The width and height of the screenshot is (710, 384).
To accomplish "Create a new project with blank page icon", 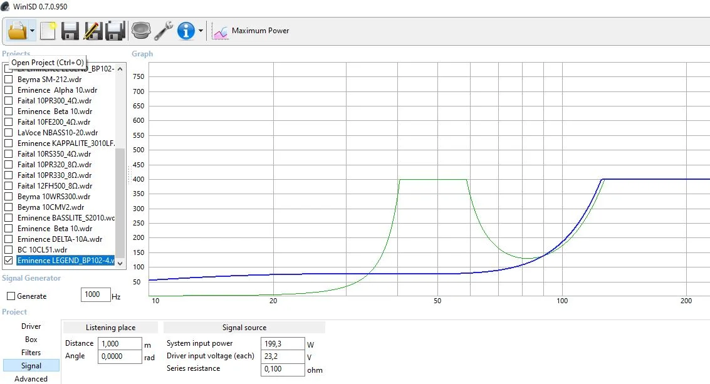I will [48, 30].
